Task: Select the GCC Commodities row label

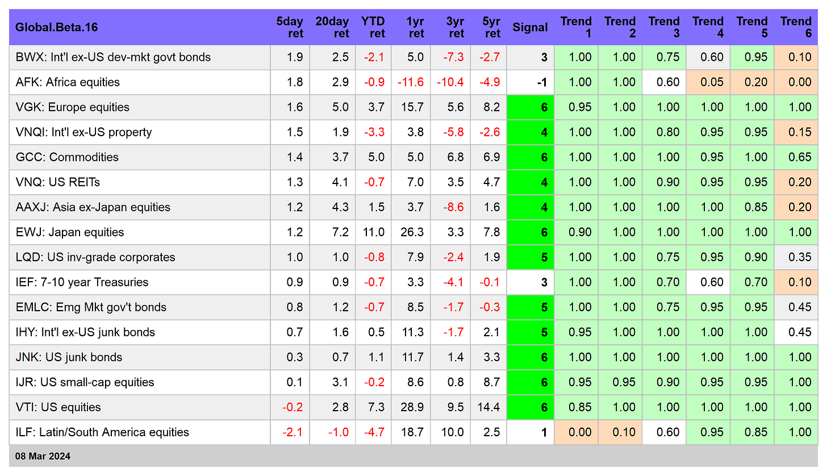Action: point(67,157)
